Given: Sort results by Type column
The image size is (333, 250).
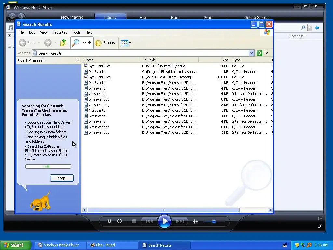Looking at the screenshot, I should (x=249, y=60).
